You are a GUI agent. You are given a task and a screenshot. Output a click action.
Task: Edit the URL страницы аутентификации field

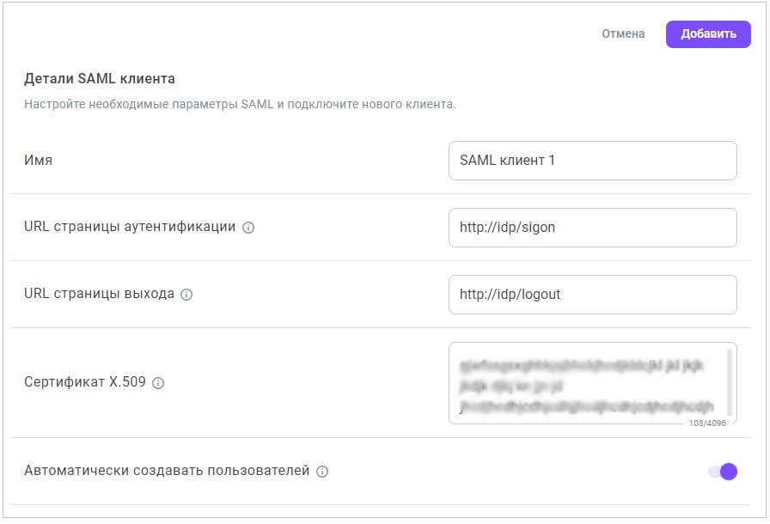(x=592, y=228)
